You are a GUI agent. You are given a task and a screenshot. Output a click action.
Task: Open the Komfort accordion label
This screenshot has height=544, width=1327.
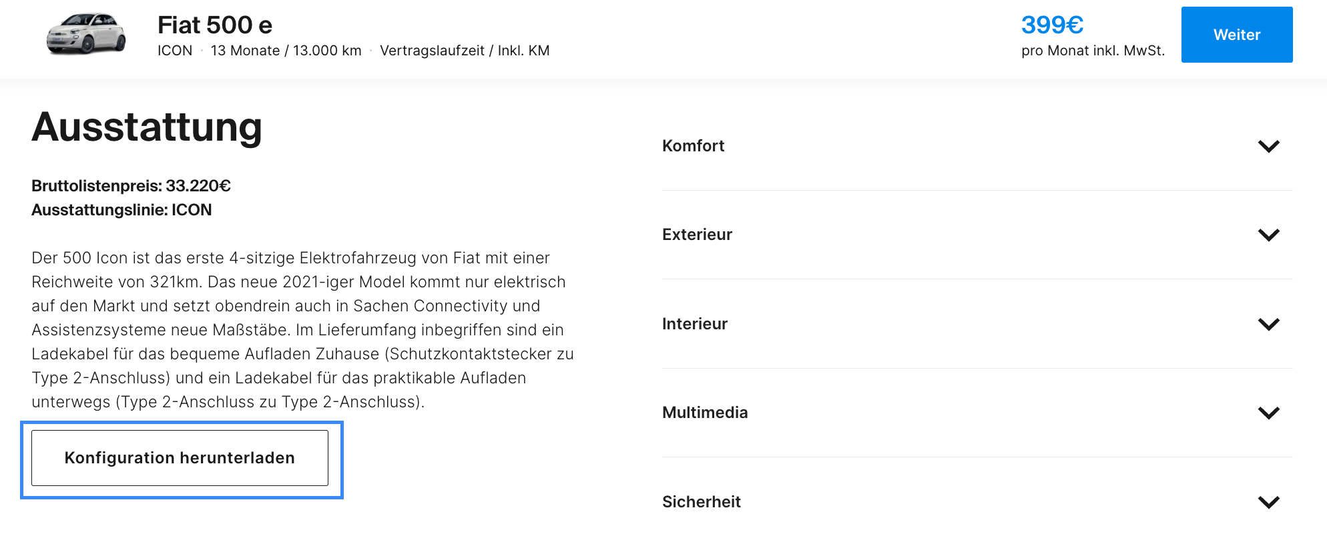(693, 146)
